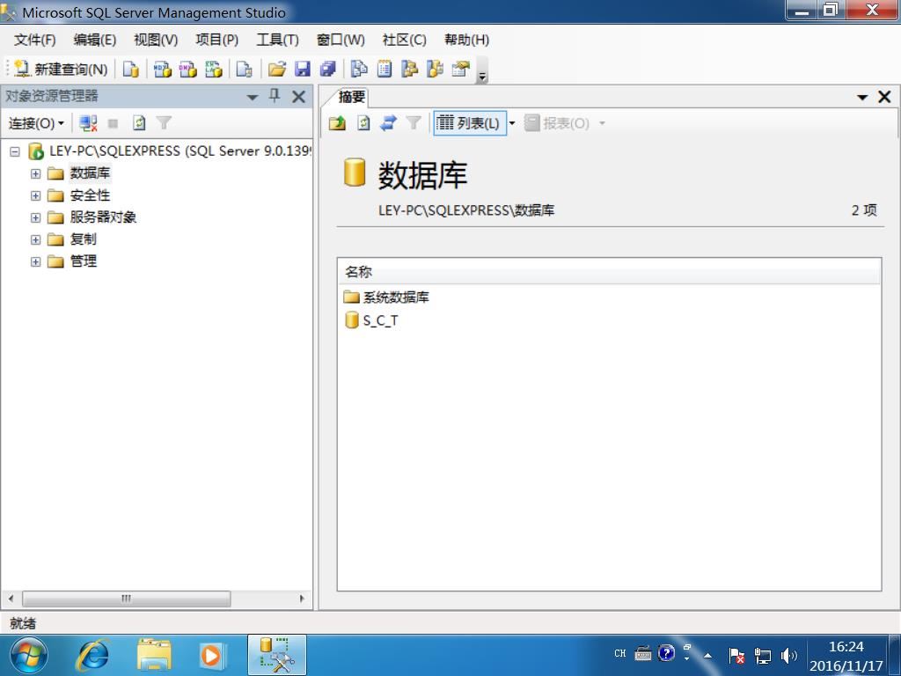This screenshot has width=901, height=676.
Task: Toggle auto-hide pin on Object Explorer panel
Action: pos(275,96)
